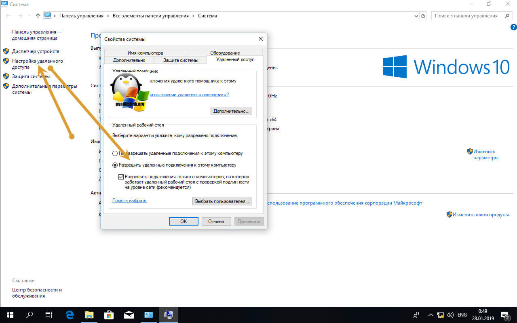The image size is (517, 323).
Task: Select 'Не разрешать удаленные подключения' radio button
Action: click(115, 154)
